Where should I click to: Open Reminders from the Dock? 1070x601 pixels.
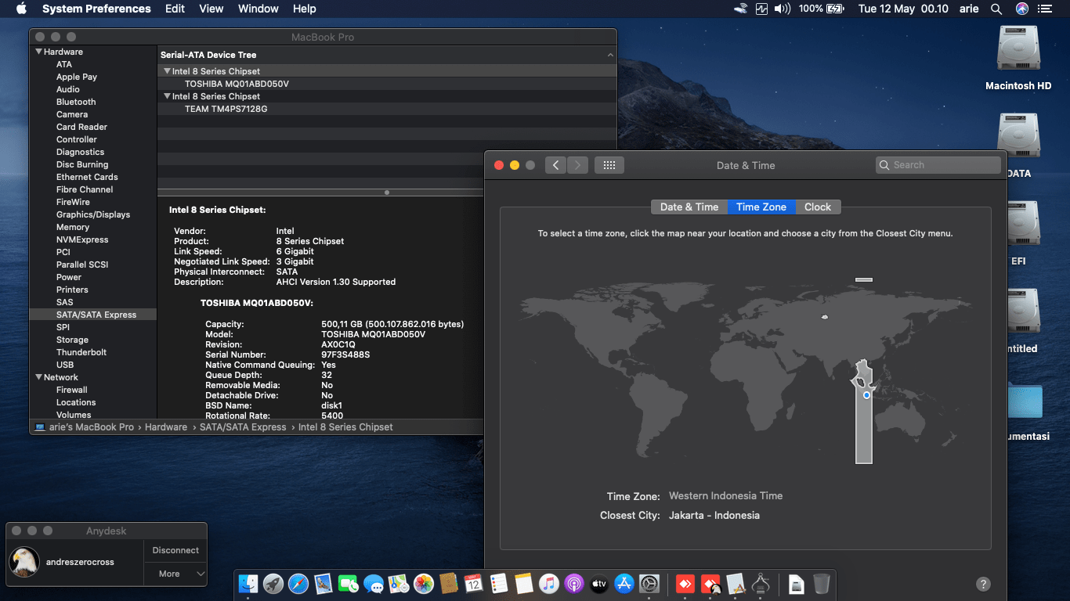498,583
